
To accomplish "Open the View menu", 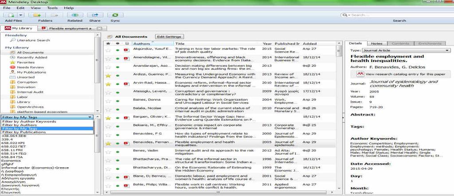I will [35, 8].
